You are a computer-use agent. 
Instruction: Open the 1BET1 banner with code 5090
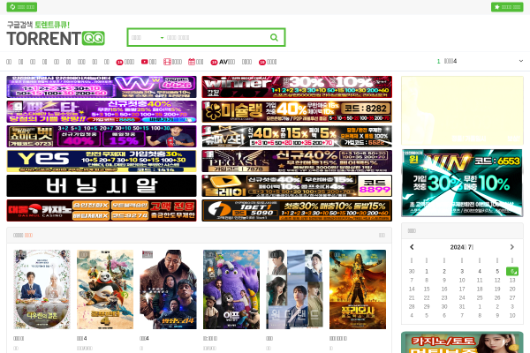[x=297, y=210]
